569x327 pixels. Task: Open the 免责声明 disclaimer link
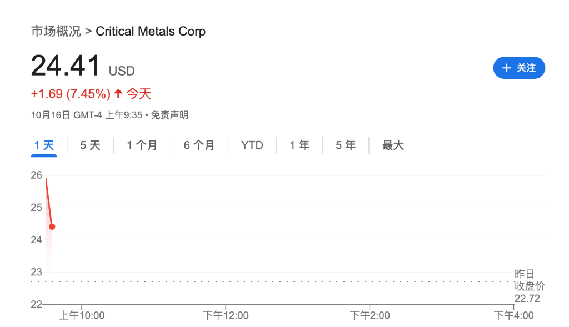pos(170,115)
